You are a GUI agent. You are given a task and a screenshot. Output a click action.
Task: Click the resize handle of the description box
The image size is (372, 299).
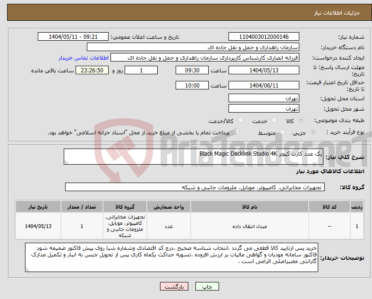(x=66, y=162)
